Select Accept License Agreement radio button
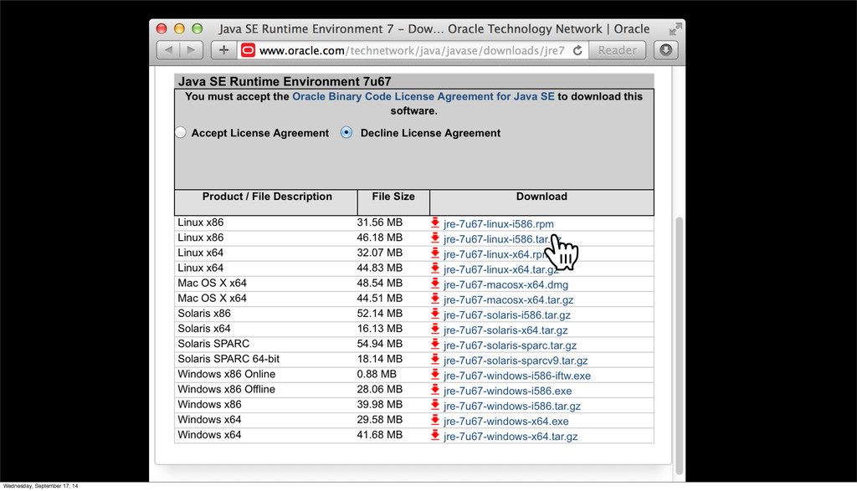Screen dimensions: 857x491 180,133
